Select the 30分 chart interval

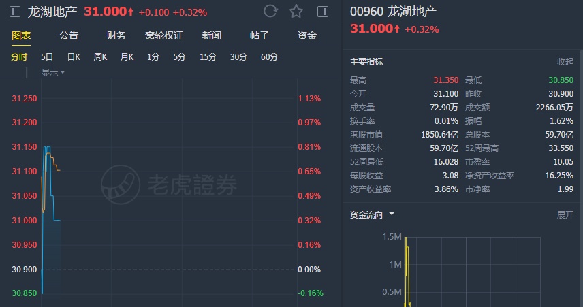(x=238, y=57)
